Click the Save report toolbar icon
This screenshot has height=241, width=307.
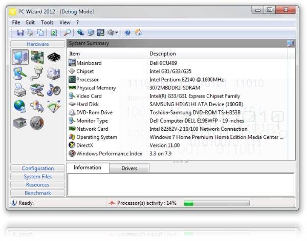coord(20,33)
